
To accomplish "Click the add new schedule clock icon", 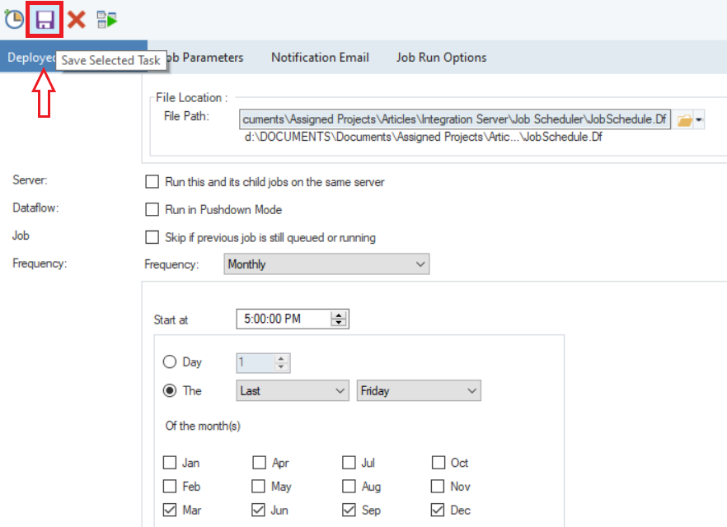I will tap(14, 18).
